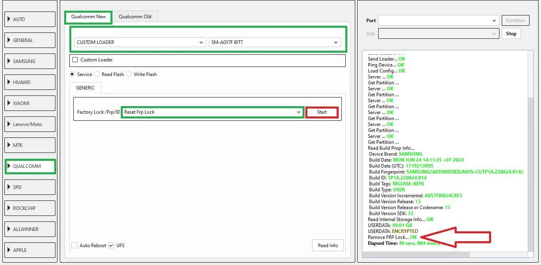Click the Start button
The height and width of the screenshot is (265, 541).
click(322, 112)
